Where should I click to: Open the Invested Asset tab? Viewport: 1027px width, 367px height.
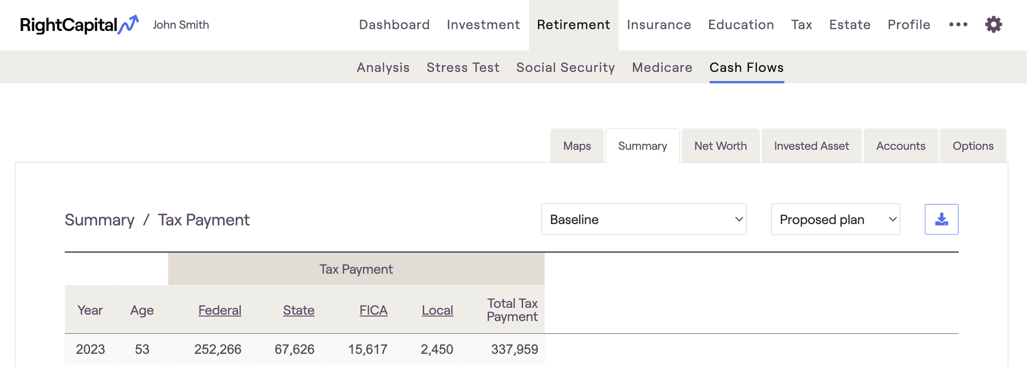pyautogui.click(x=811, y=146)
